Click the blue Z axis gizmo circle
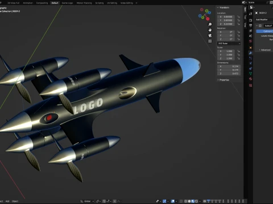This screenshot has height=204, width=273. 210,13
